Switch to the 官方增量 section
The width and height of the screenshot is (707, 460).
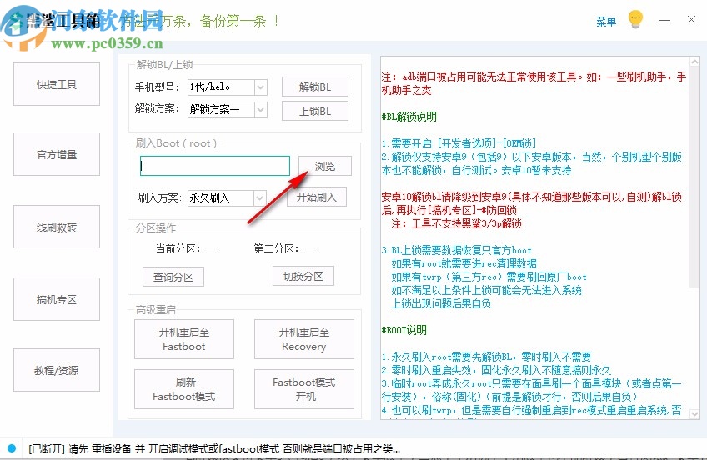[57, 154]
